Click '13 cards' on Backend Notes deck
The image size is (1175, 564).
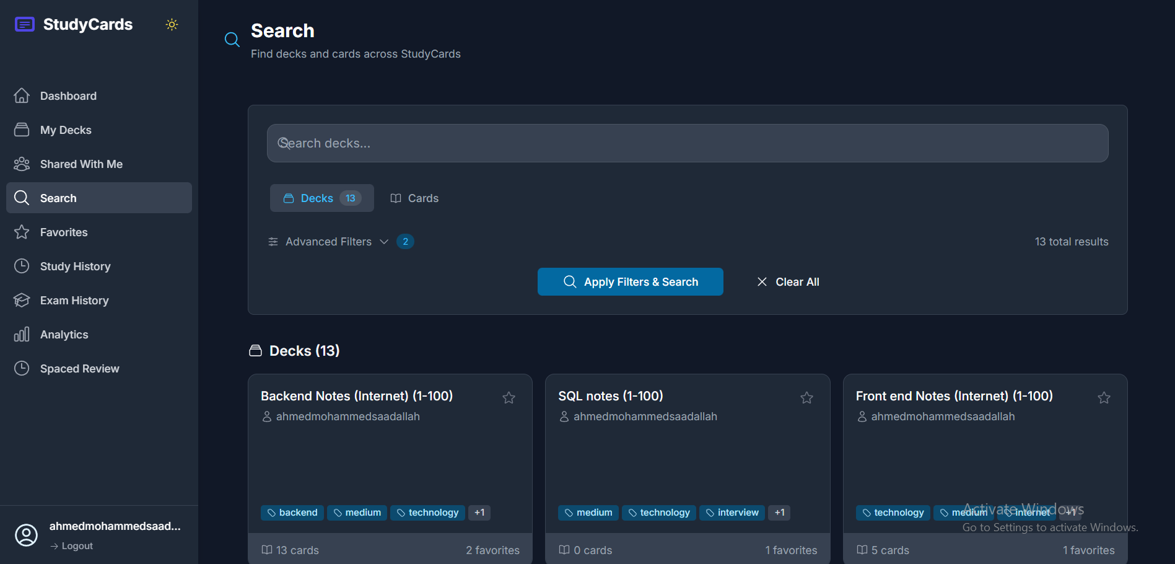point(290,550)
